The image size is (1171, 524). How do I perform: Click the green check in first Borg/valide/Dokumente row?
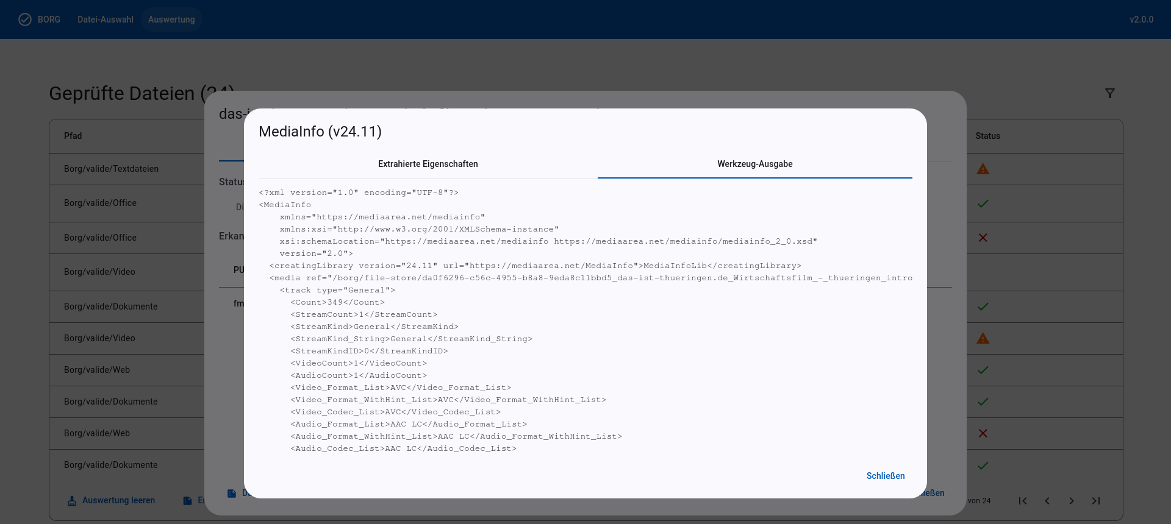983,306
